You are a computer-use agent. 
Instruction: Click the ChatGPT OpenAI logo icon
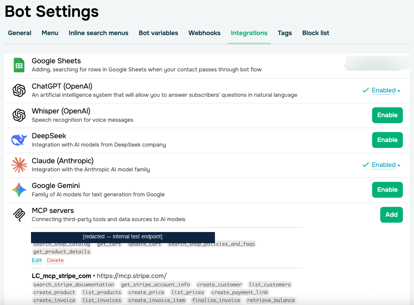click(x=19, y=90)
